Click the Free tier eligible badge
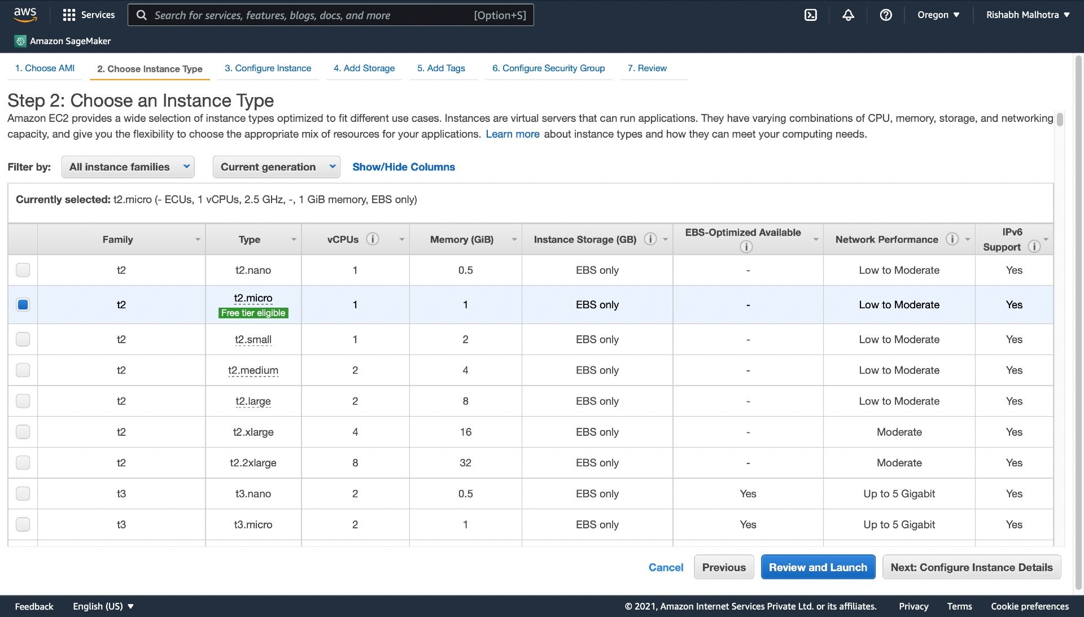The image size is (1084, 617). point(253,313)
